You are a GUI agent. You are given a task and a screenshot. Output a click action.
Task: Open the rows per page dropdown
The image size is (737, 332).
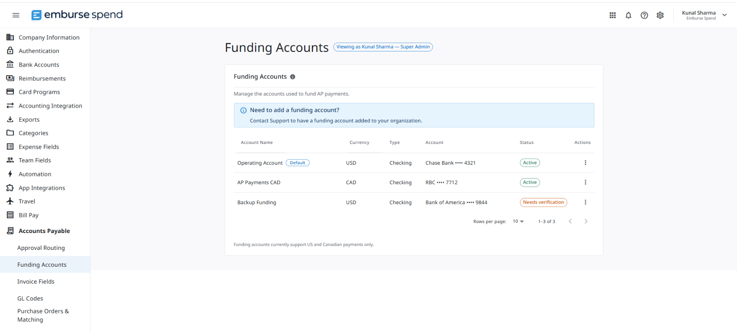(x=518, y=221)
